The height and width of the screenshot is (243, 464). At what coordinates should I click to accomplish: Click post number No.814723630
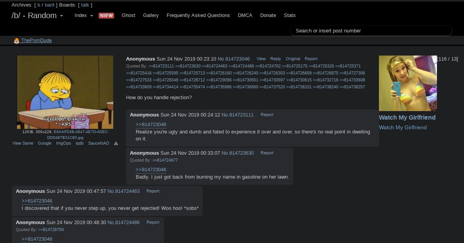click(237, 153)
